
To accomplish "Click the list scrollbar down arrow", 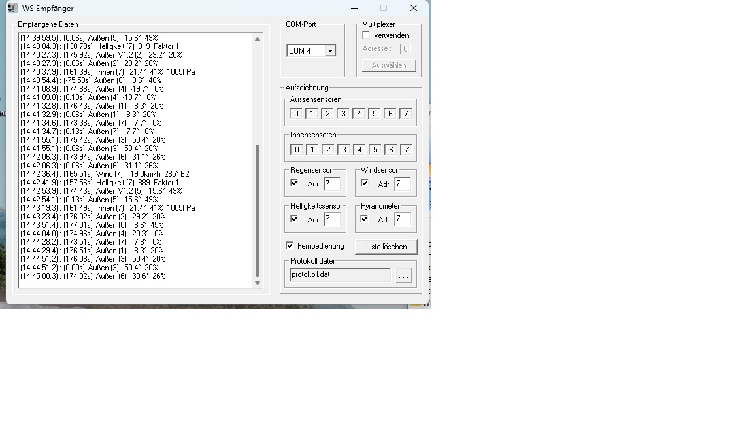I will 258,283.
